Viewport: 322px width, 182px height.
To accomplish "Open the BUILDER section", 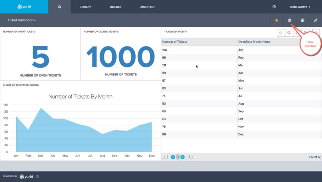I will pyautogui.click(x=115, y=7).
